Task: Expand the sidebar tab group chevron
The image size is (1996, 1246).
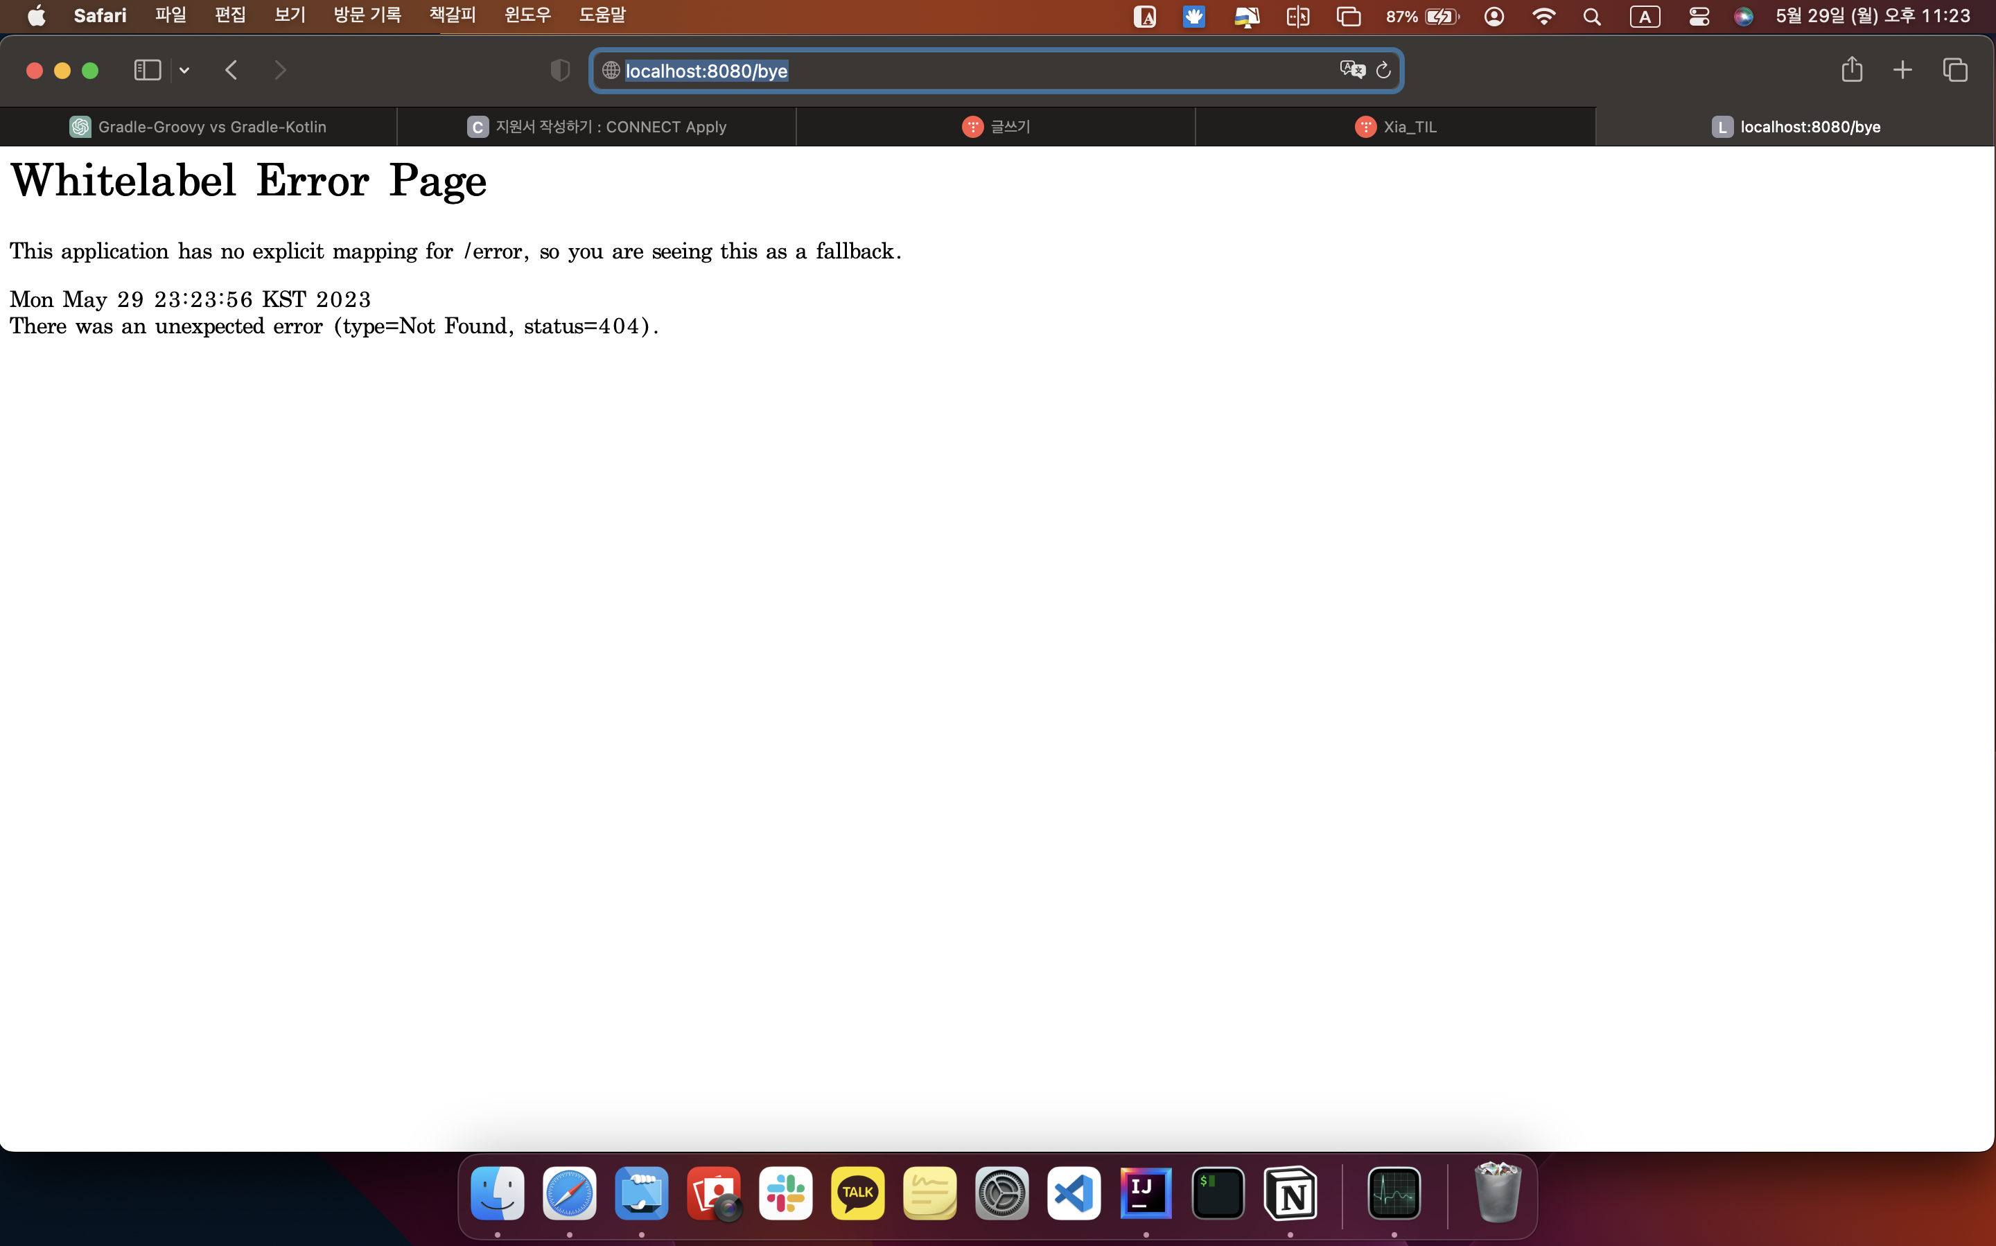Action: pos(184,71)
